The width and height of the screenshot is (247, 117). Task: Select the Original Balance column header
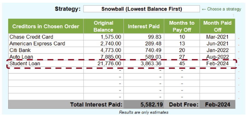(x=103, y=26)
